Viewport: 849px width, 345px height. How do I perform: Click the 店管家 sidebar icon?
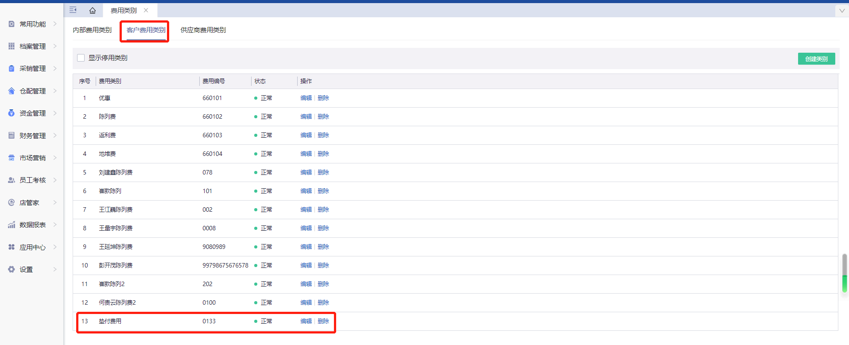[12, 202]
